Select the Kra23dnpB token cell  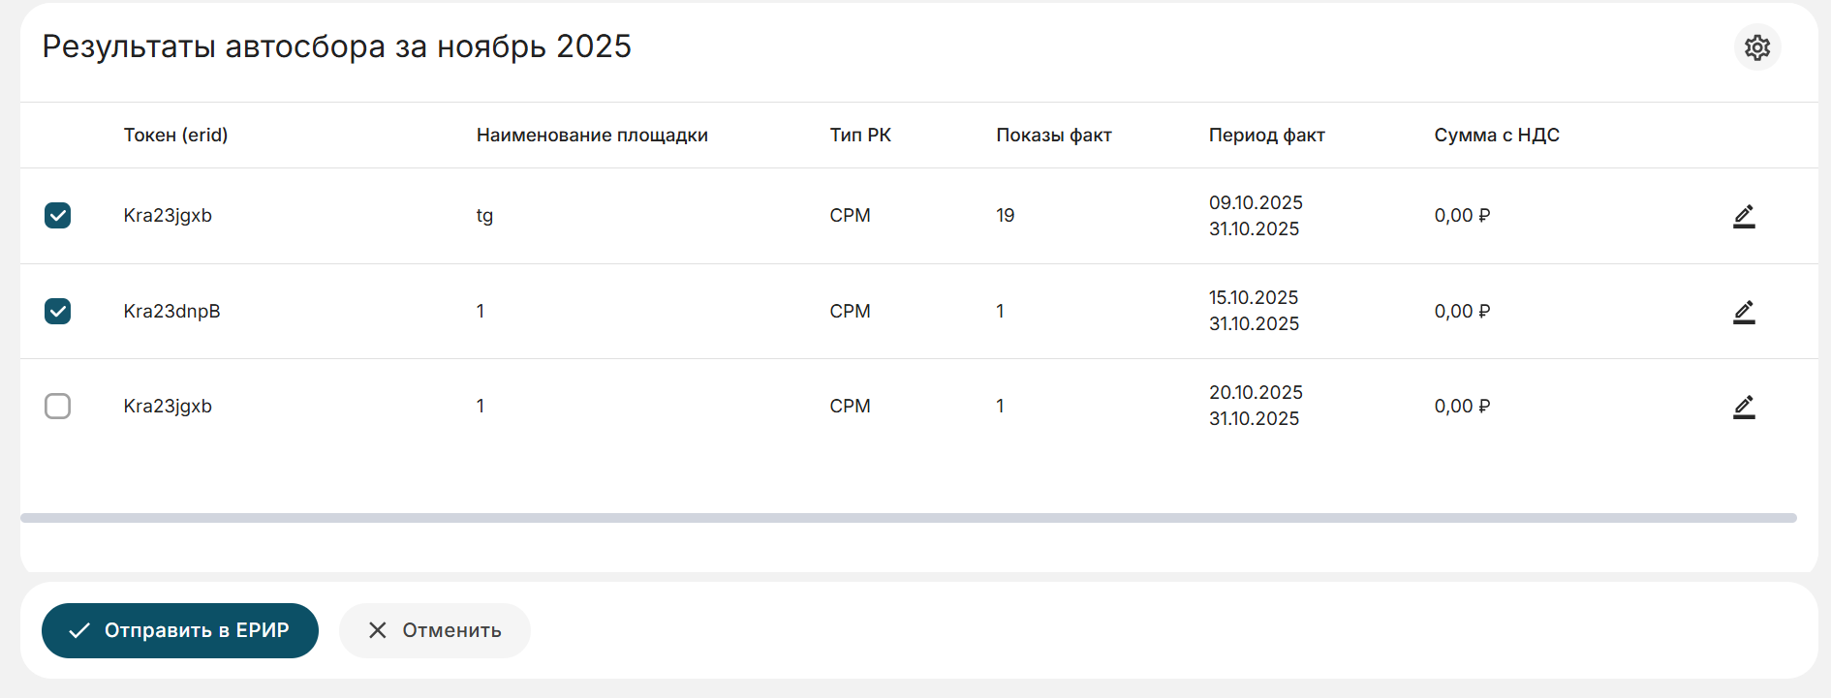point(171,311)
